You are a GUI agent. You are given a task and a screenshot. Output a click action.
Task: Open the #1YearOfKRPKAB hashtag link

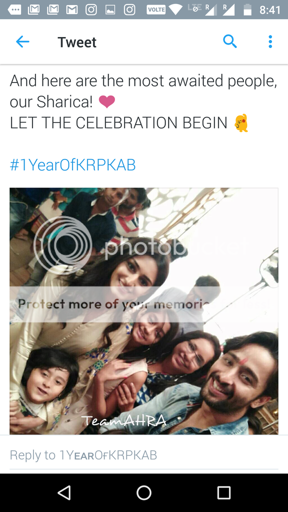(x=73, y=165)
